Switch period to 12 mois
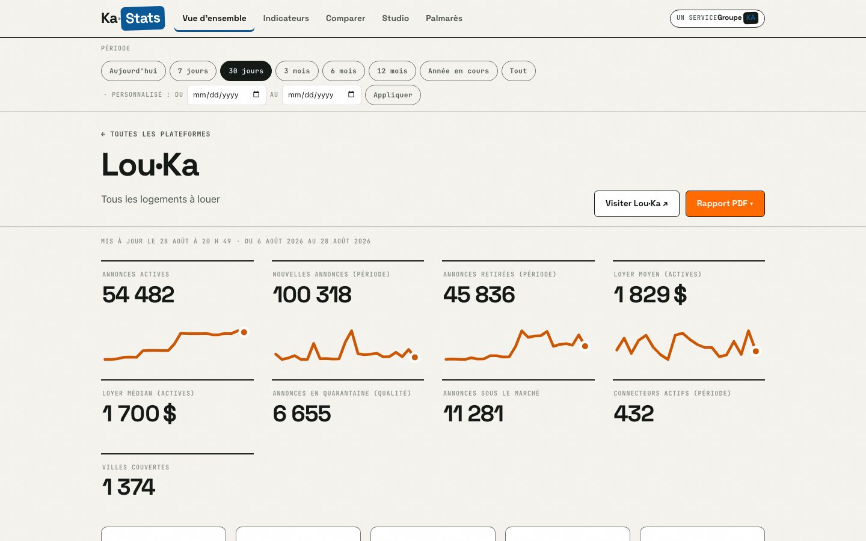Screen dimensions: 866x541 pos(392,71)
